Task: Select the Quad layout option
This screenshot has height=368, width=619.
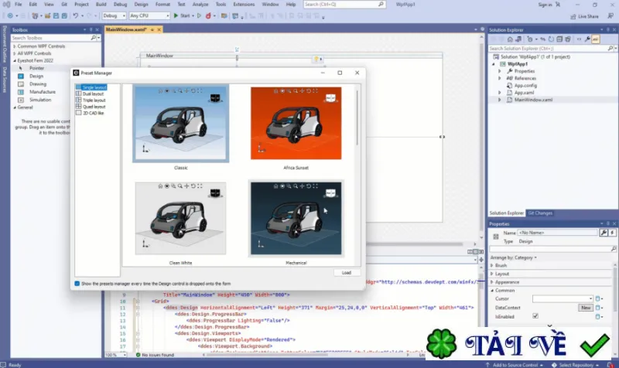Action: (x=94, y=107)
